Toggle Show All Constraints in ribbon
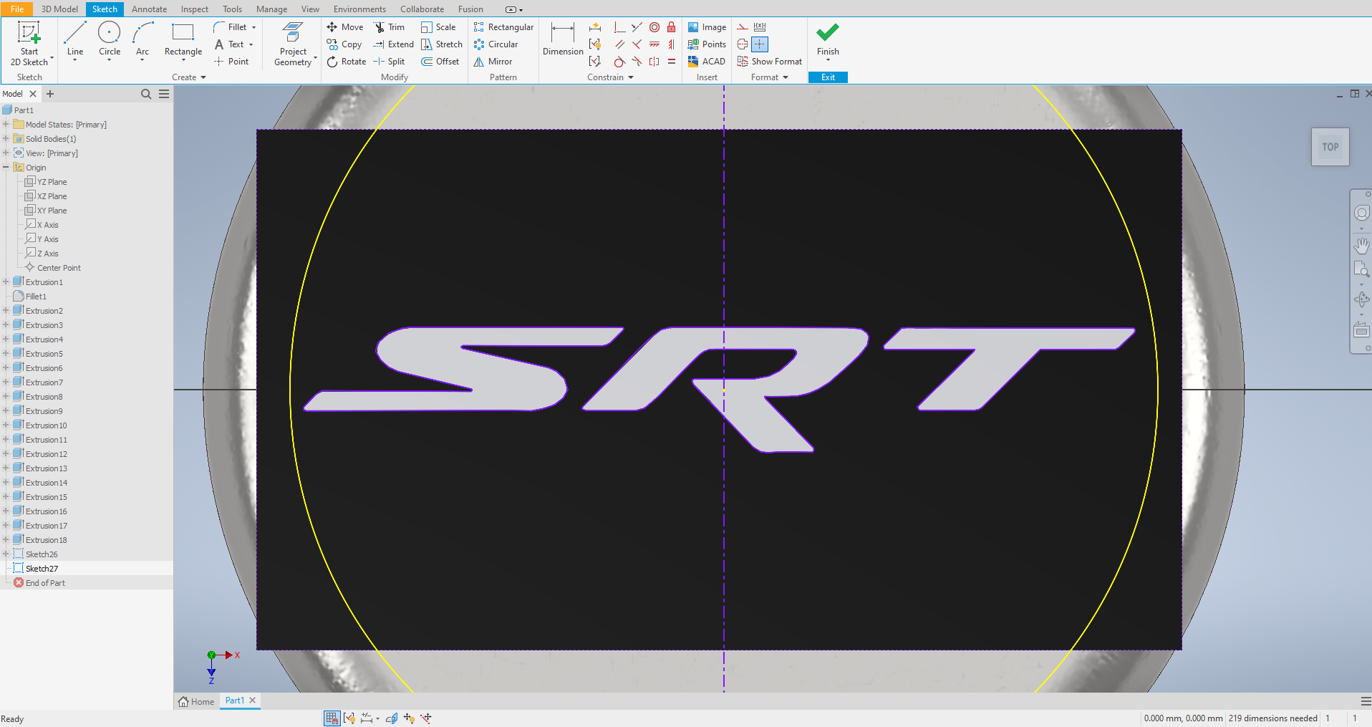 tap(595, 44)
